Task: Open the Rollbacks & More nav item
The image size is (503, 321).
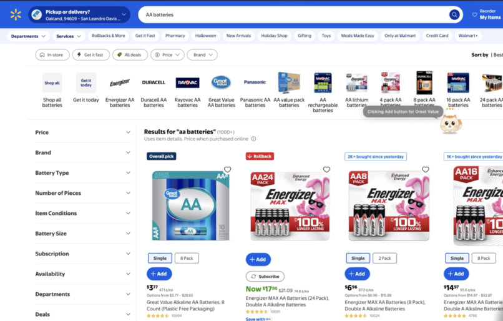Action: coord(109,36)
